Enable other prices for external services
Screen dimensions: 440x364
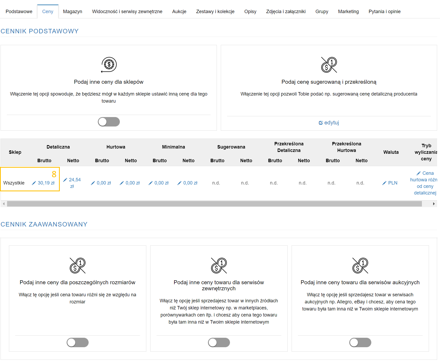coord(219,342)
